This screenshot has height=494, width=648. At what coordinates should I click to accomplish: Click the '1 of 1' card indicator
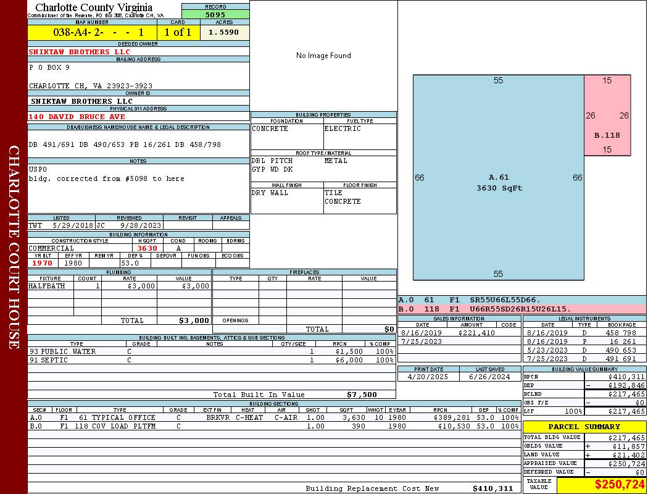point(178,32)
